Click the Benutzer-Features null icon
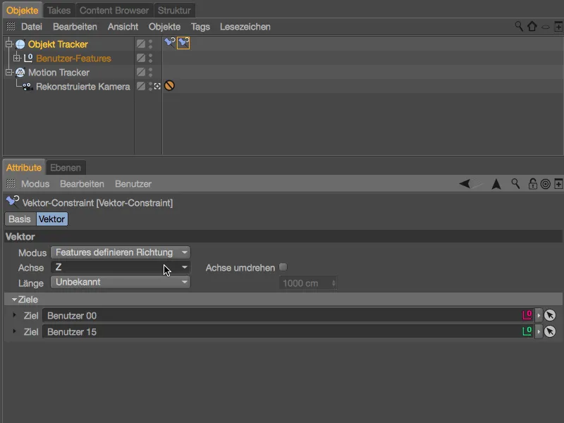The height and width of the screenshot is (423, 564). 28,58
